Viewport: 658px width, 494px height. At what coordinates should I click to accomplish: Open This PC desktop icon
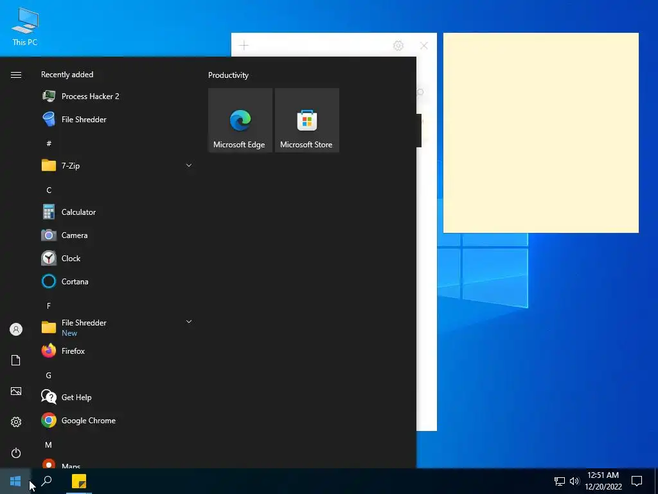[25, 26]
